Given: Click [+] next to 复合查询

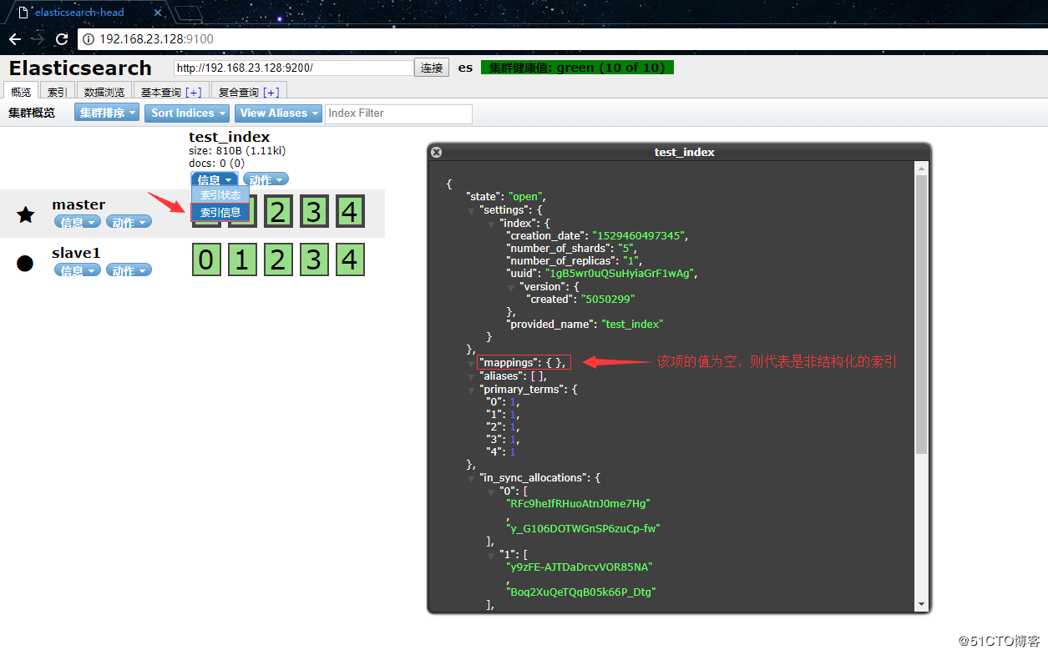Looking at the screenshot, I should (x=271, y=92).
